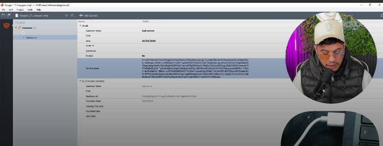Open the Project menu
383x146 pixels.
coord(20,10)
